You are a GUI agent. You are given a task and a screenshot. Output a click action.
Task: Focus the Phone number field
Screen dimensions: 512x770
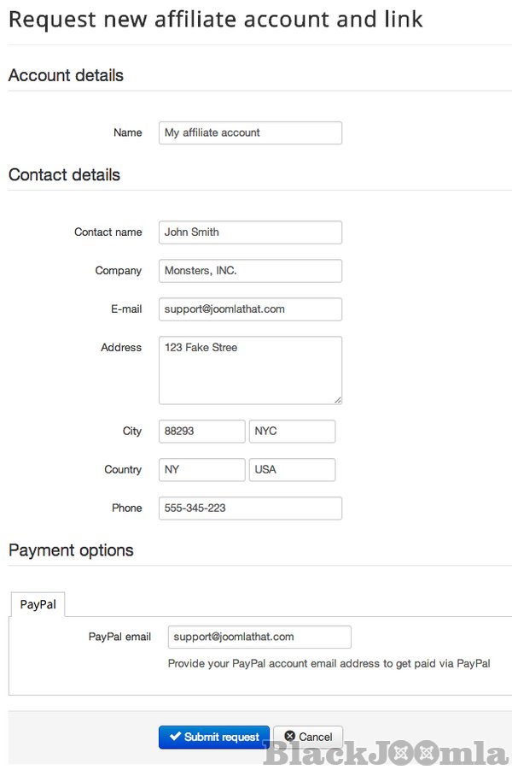tap(250, 508)
